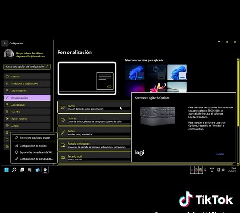240x213 pixels.
Task: Select the dark gray theme thumbnail
Action: pos(156,72)
